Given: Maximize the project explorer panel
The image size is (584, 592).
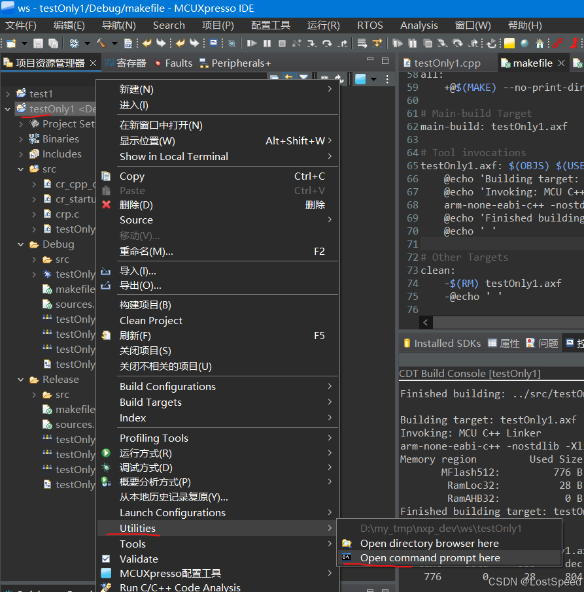Looking at the screenshot, I should pyautogui.click(x=385, y=60).
